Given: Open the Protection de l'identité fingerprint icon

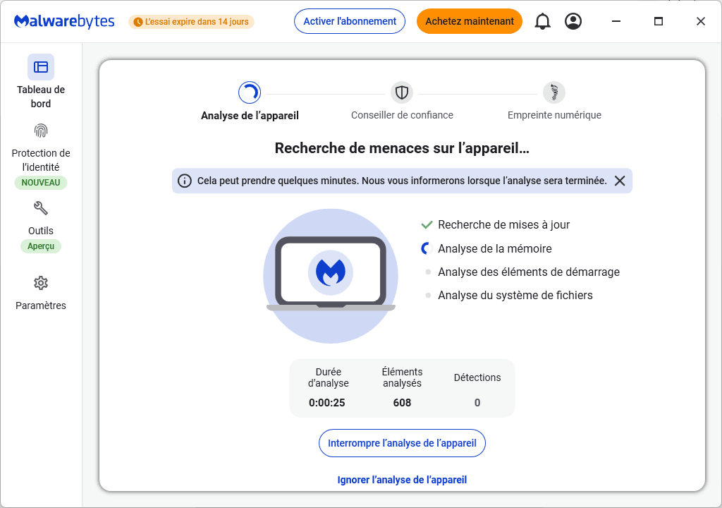Looking at the screenshot, I should [40, 131].
